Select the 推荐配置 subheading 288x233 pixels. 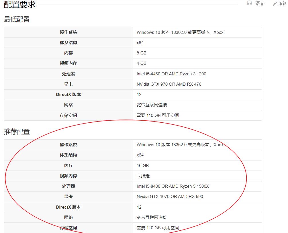17,132
